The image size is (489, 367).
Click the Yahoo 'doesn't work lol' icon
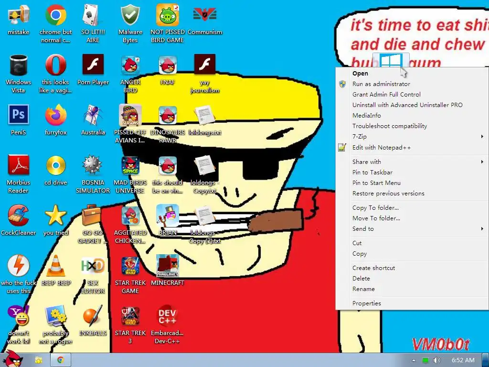[x=19, y=316]
